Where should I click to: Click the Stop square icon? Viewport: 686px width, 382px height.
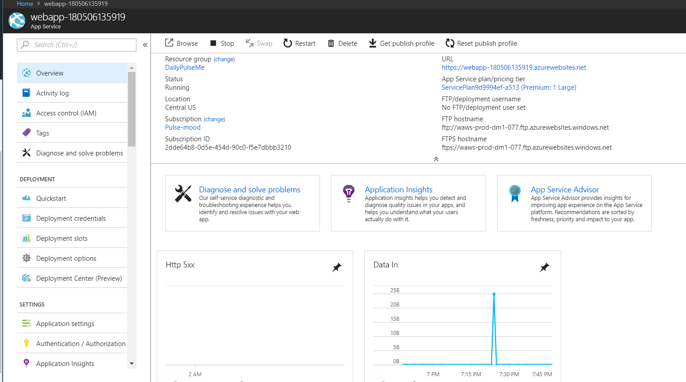coord(213,43)
